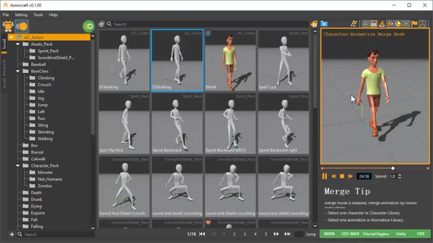Step to the previous frame
This screenshot has width=433, height=243.
click(333, 177)
